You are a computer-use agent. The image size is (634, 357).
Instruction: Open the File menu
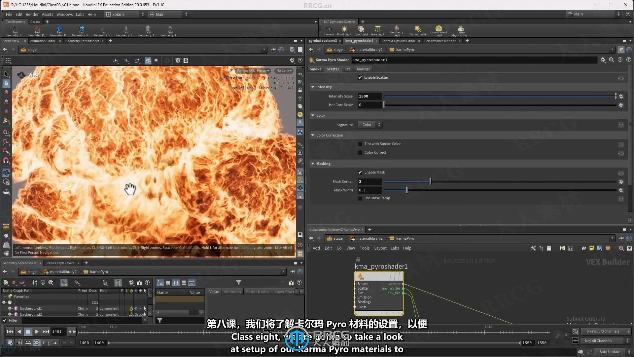click(x=9, y=15)
